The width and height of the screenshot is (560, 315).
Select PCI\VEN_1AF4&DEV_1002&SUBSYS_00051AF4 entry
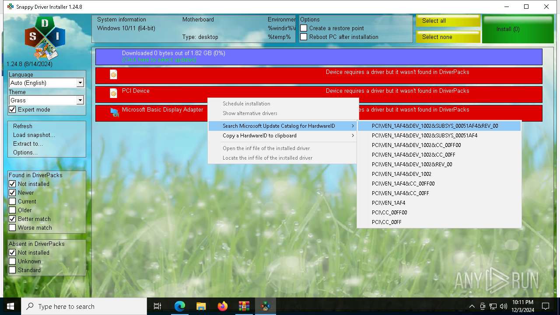click(x=439, y=136)
